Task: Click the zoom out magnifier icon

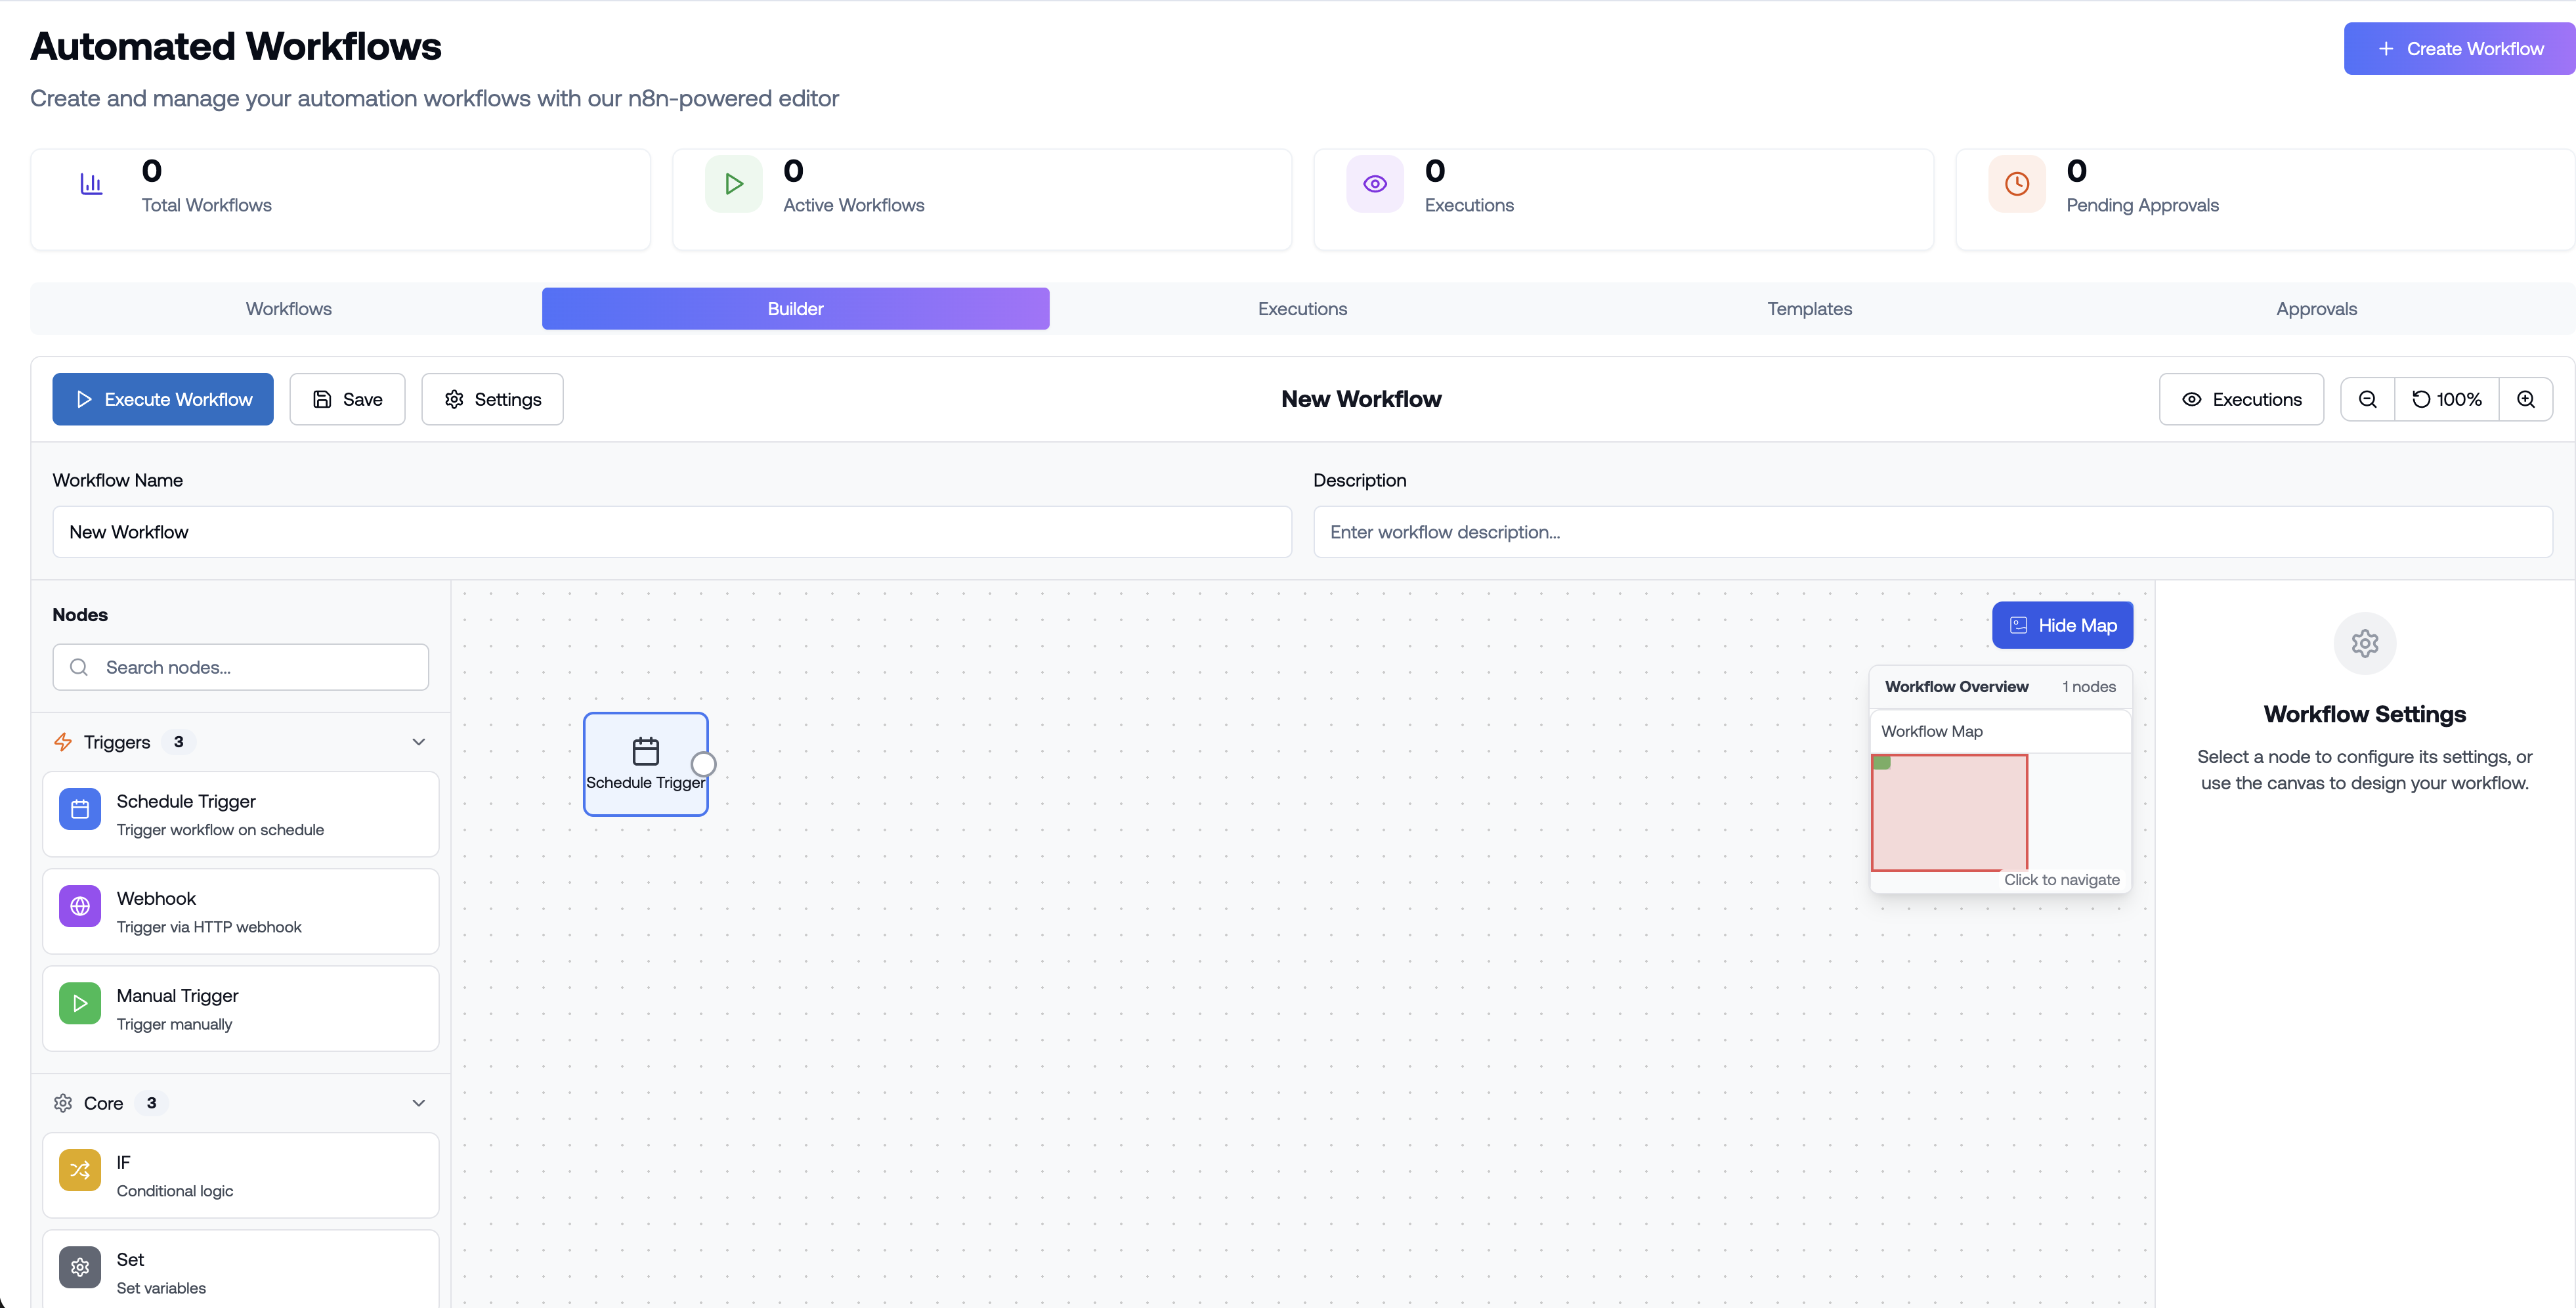Action: 2367,399
